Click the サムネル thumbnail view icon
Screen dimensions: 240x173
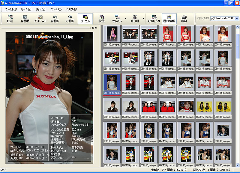click(x=117, y=19)
